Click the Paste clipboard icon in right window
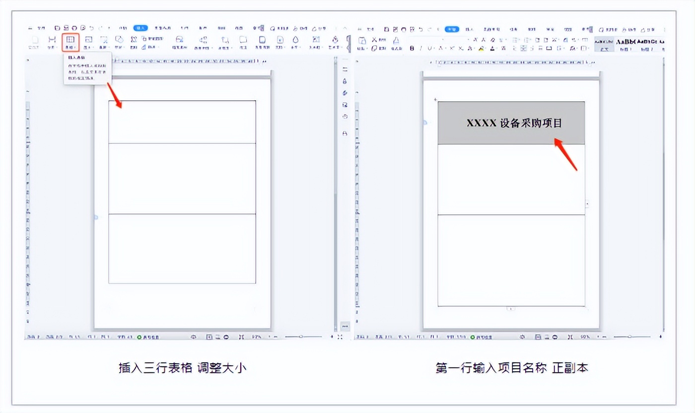 click(x=362, y=41)
